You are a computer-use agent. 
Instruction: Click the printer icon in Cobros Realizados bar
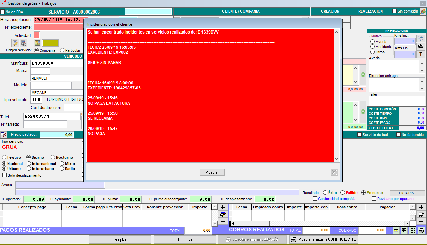[421, 230]
